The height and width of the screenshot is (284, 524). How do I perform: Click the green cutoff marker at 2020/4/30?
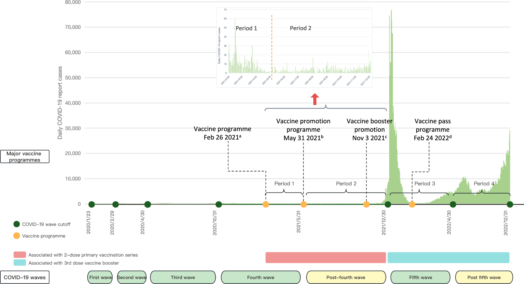click(147, 204)
